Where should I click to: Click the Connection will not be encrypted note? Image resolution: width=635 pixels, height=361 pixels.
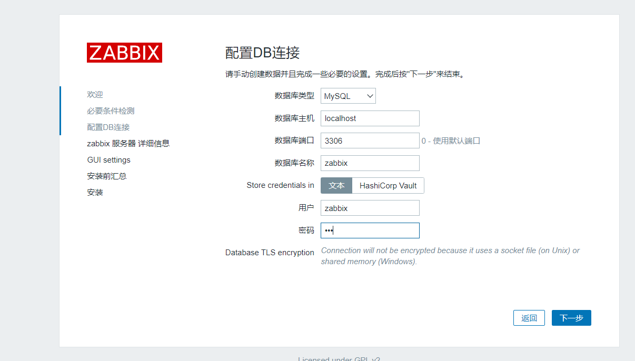450,256
